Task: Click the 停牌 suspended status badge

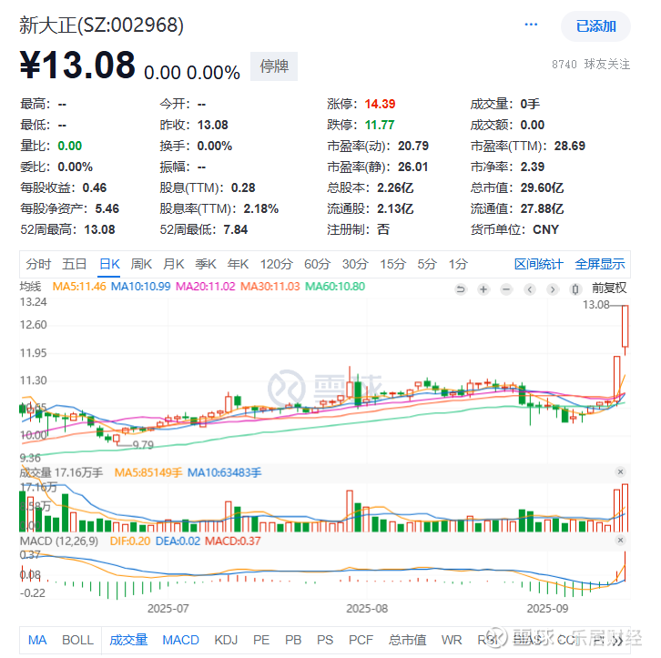Action: pos(274,66)
